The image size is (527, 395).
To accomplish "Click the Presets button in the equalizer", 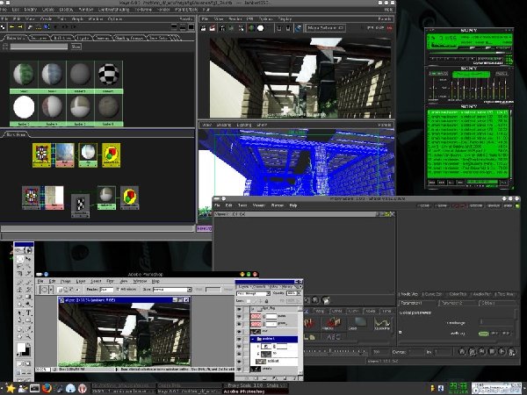I will pyautogui.click(x=502, y=74).
